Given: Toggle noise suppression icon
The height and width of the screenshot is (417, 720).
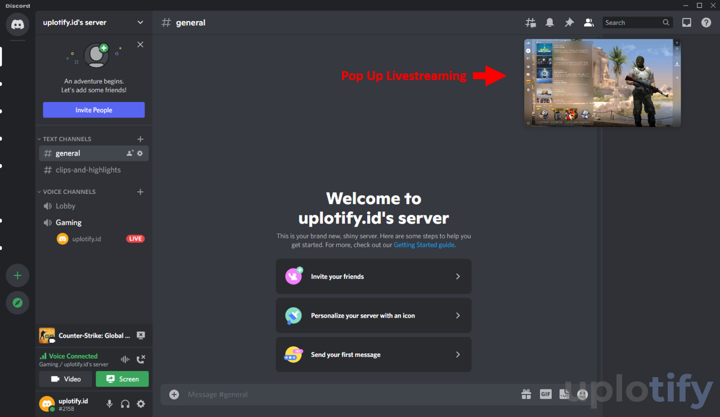Looking at the screenshot, I should (x=125, y=359).
